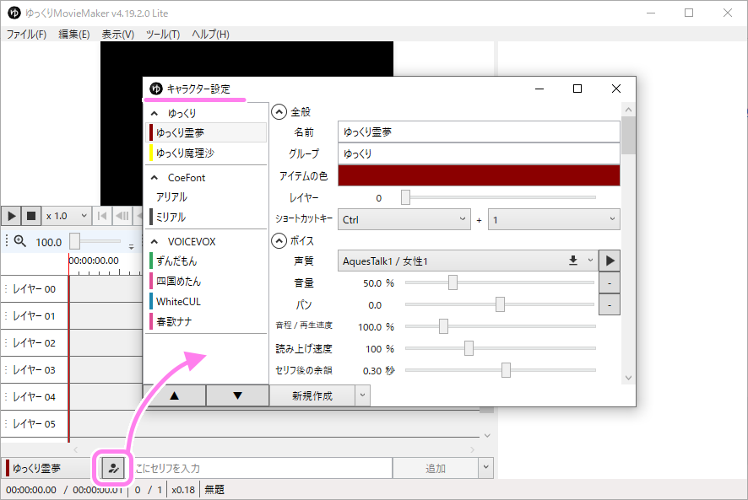This screenshot has width=748, height=500.
Task: Click the 読み上げ速度 slider handle
Action: [x=469, y=348]
